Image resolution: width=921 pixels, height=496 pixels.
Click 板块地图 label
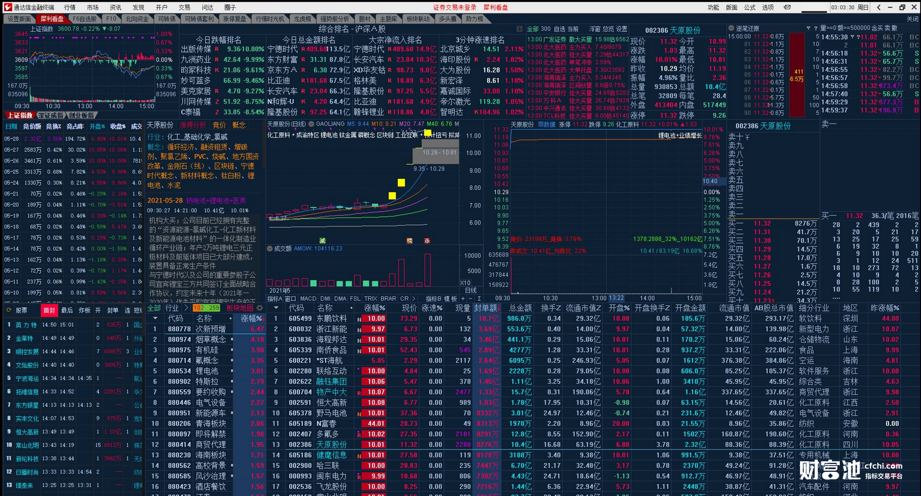[x=240, y=308]
